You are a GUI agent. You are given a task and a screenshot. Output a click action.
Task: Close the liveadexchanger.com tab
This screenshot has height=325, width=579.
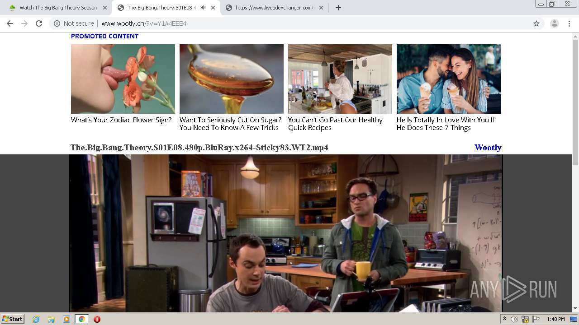tap(321, 8)
